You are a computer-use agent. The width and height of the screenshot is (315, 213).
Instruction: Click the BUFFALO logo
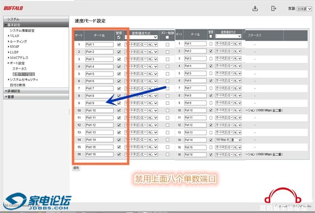[x=14, y=8]
